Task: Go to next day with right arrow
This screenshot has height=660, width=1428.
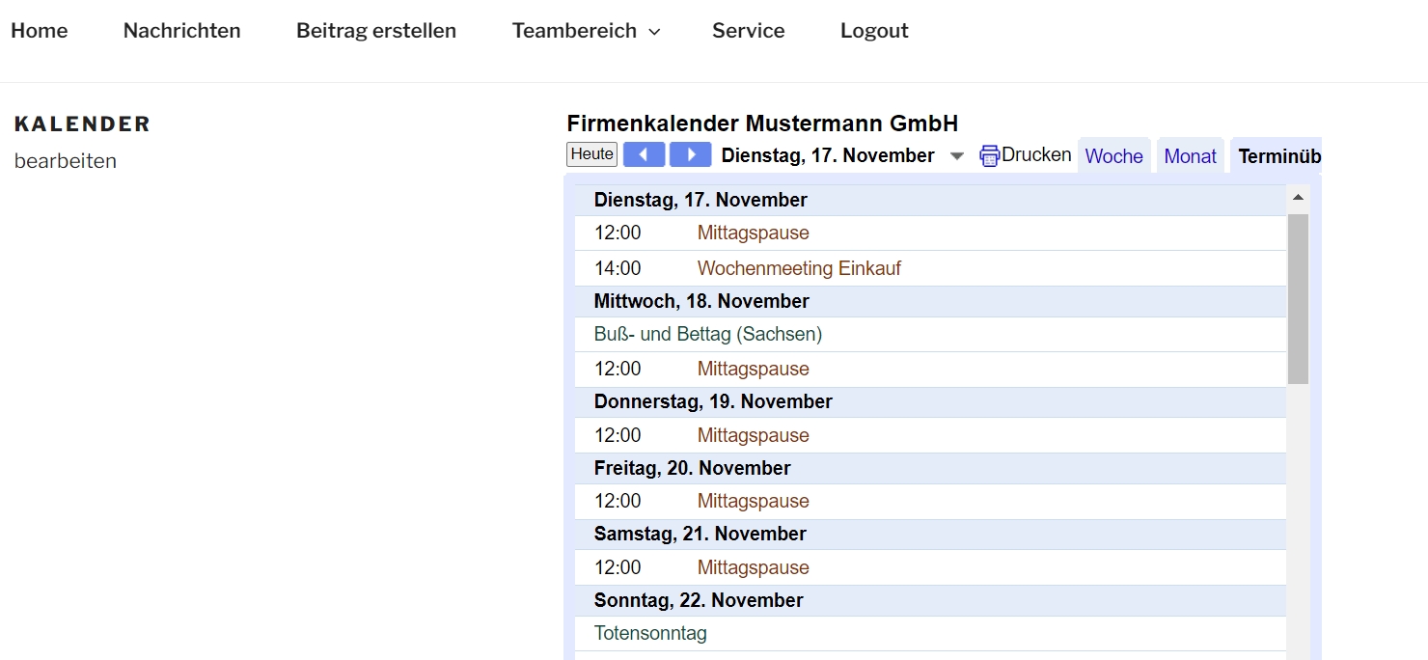Action: tap(690, 154)
